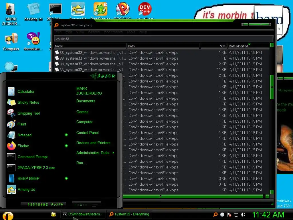Click the scroll-down arrow of the results list

tap(272, 192)
